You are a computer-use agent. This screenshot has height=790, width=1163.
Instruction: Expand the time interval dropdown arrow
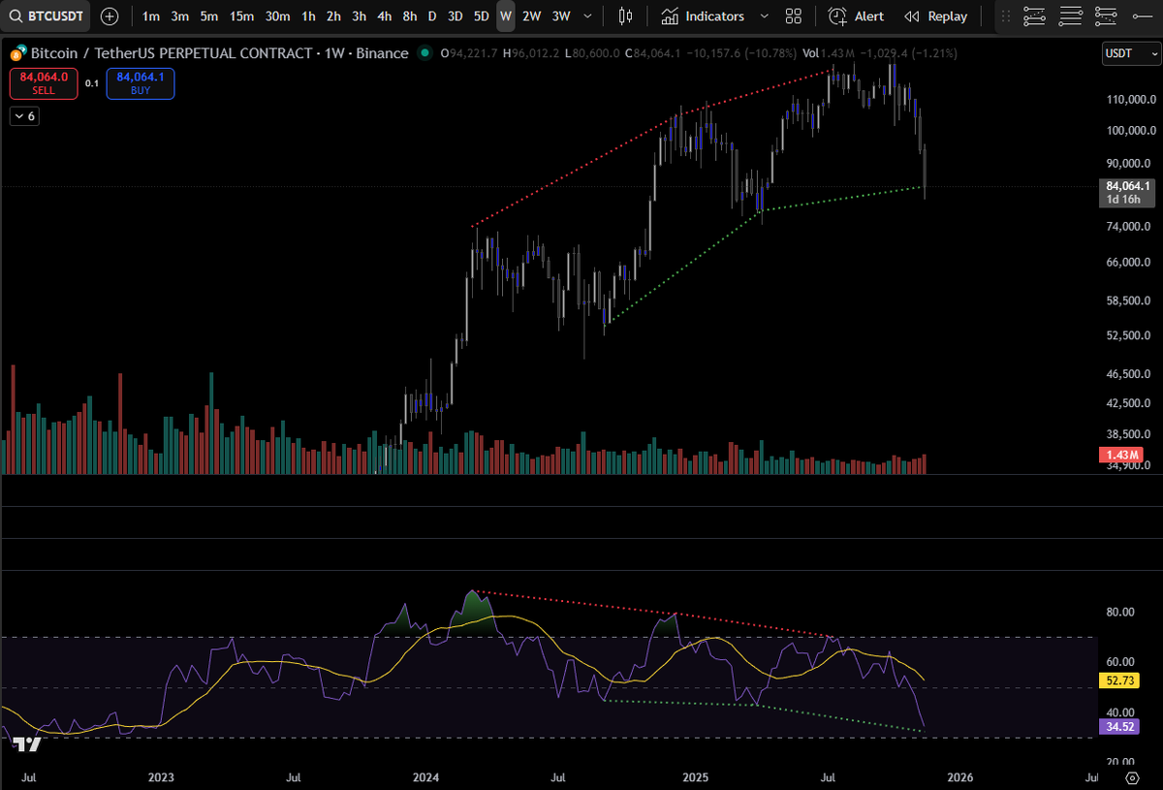click(586, 16)
